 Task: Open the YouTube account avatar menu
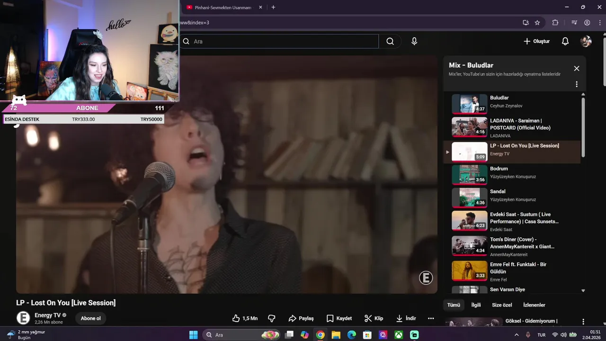click(x=586, y=41)
